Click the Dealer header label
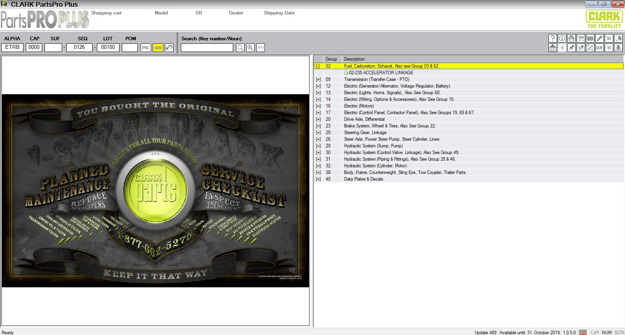Screen dimensions: 625x335 (x=236, y=13)
